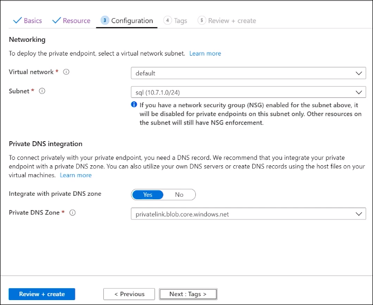Click the sql (10.7.1.0/24) subnet value
Image resolution: width=373 pixels, height=305 pixels.
(x=158, y=92)
